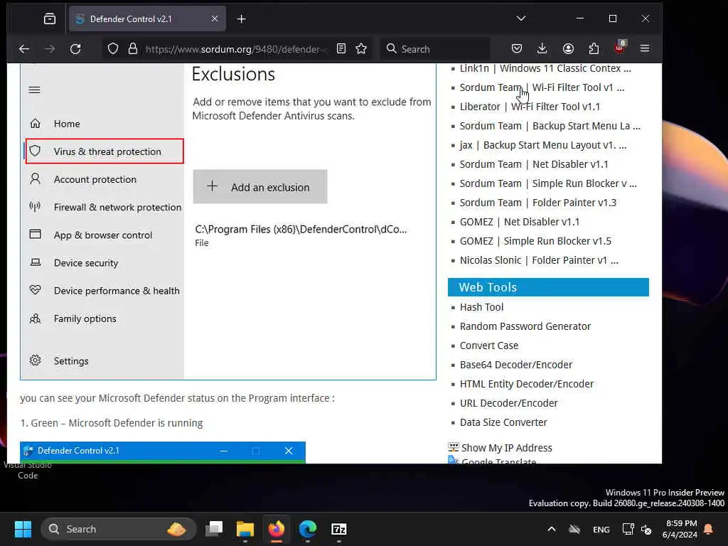
Task: Click Family options in sidebar
Action: pos(85,319)
